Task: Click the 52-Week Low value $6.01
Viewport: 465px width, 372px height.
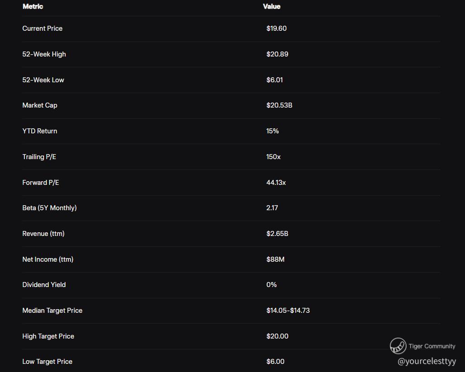Action: tap(275, 80)
